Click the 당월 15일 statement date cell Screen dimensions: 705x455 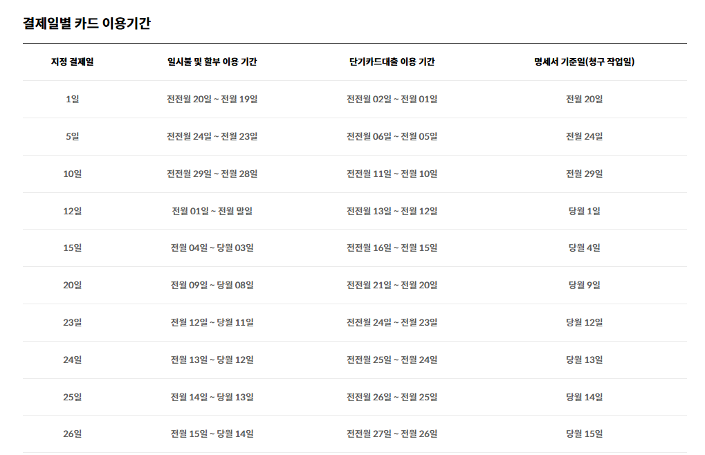(584, 434)
